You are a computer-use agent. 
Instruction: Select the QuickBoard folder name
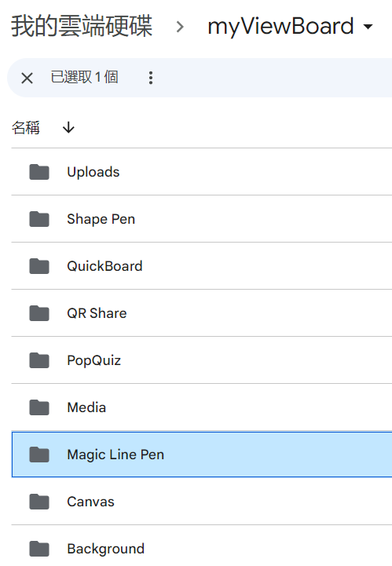pyautogui.click(x=104, y=266)
